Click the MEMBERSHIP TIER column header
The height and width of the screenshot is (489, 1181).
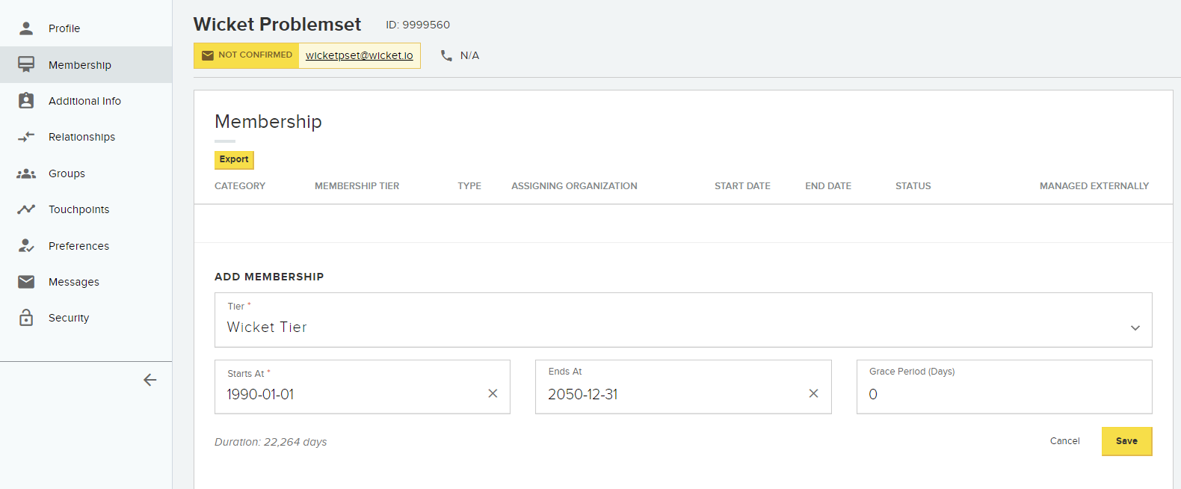pos(357,186)
